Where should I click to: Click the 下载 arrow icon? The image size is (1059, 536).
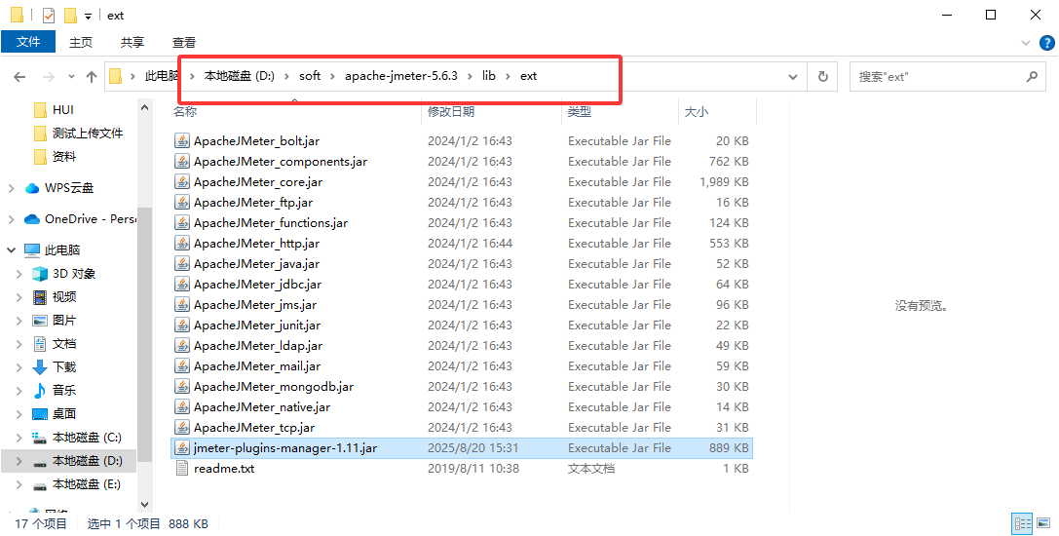pyautogui.click(x=40, y=367)
